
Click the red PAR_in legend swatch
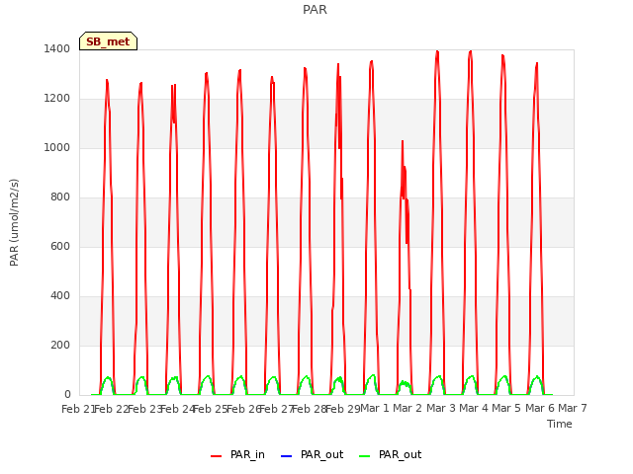coord(216,456)
